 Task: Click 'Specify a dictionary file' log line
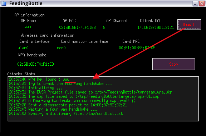pyautogui.click(x=66, y=114)
